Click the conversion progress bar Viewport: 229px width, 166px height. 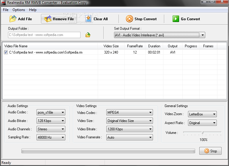point(108,151)
